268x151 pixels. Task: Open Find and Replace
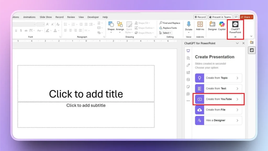coord(170,23)
